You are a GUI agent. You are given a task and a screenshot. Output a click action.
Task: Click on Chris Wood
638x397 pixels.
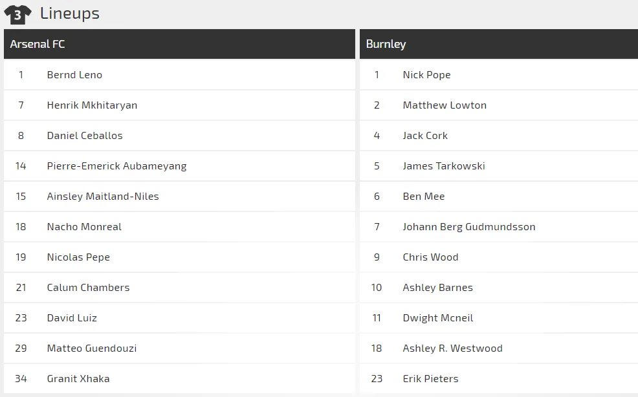(430, 257)
